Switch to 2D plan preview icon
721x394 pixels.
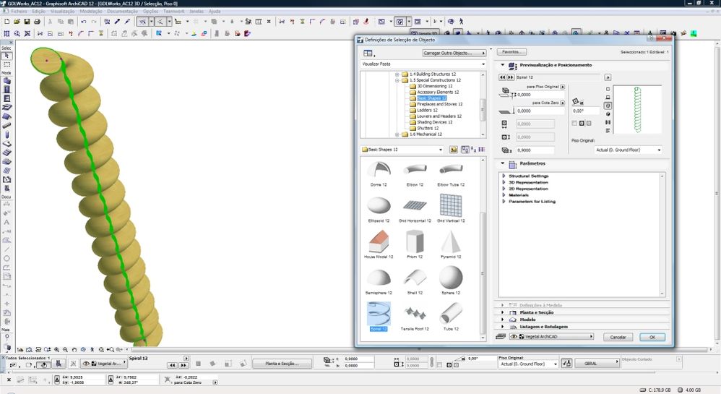coord(608,89)
